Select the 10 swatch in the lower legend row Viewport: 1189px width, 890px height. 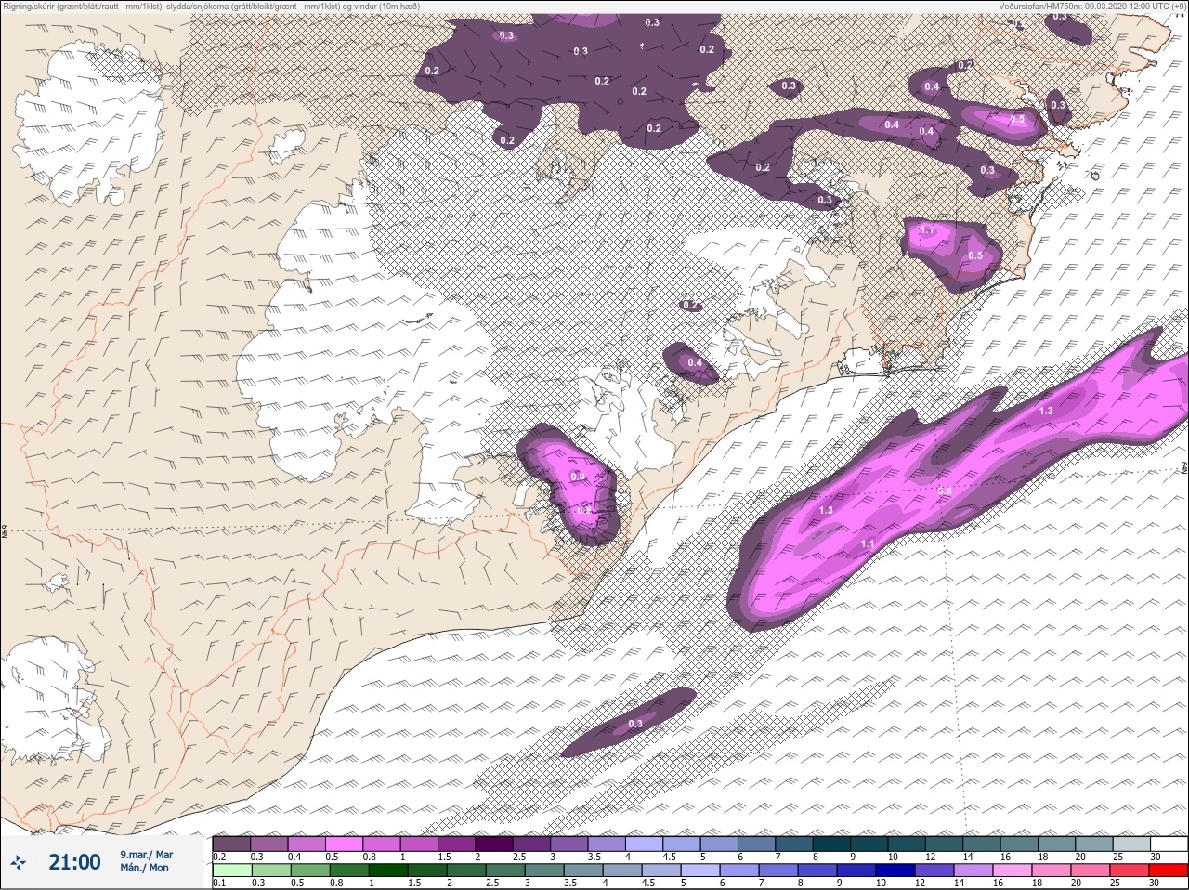895,870
